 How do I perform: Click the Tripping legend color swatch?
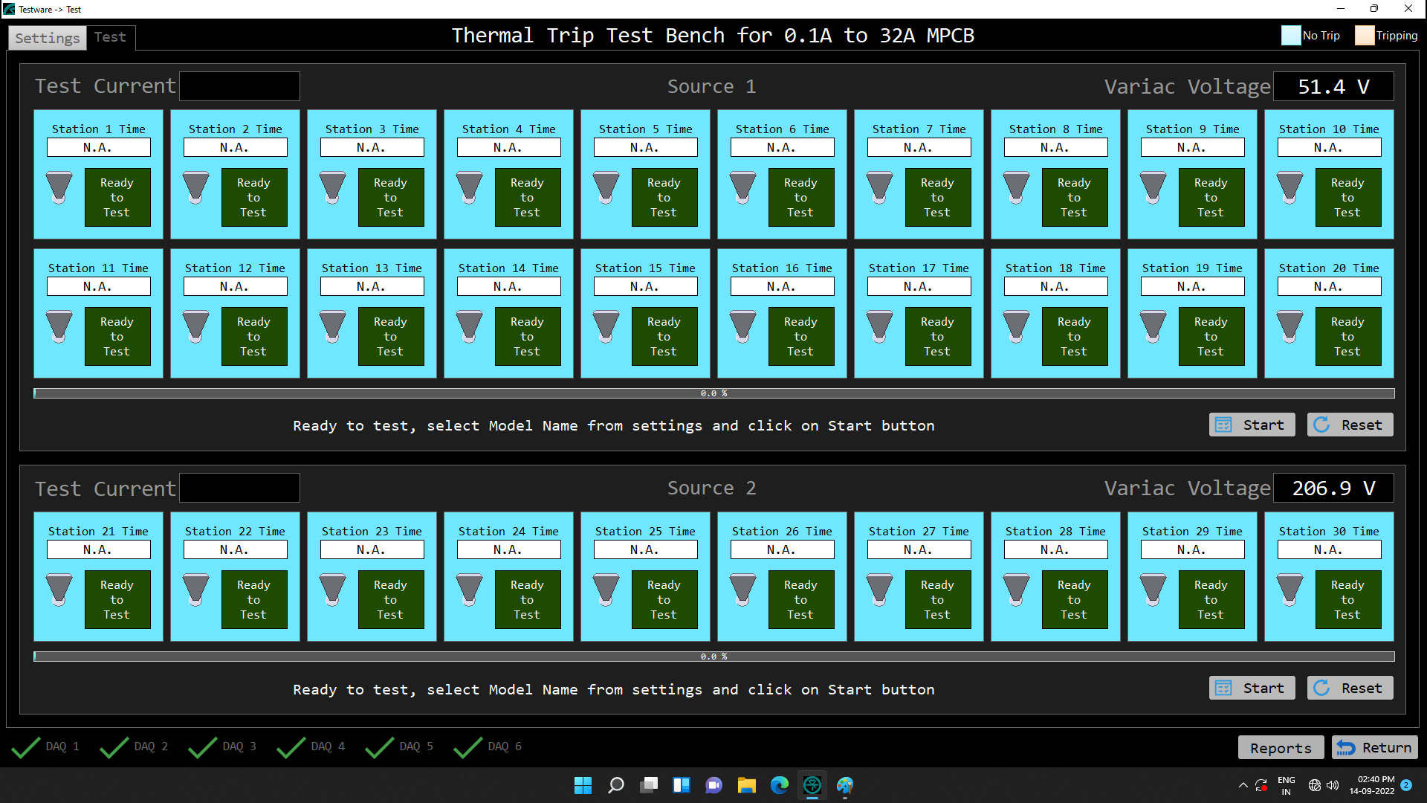(x=1364, y=36)
